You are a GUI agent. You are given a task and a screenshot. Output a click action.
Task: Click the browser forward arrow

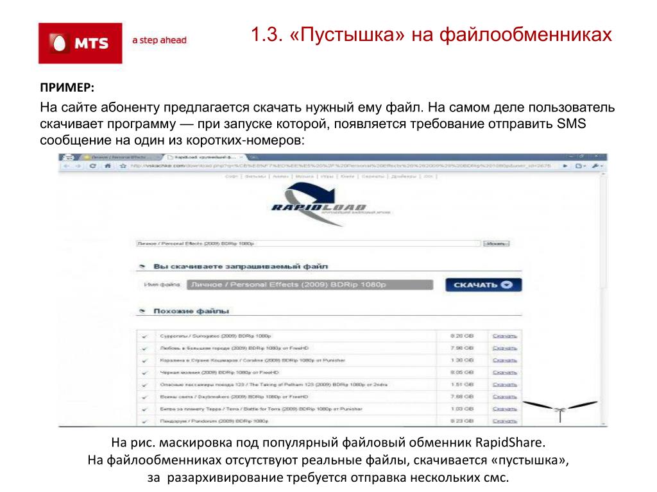(78, 166)
